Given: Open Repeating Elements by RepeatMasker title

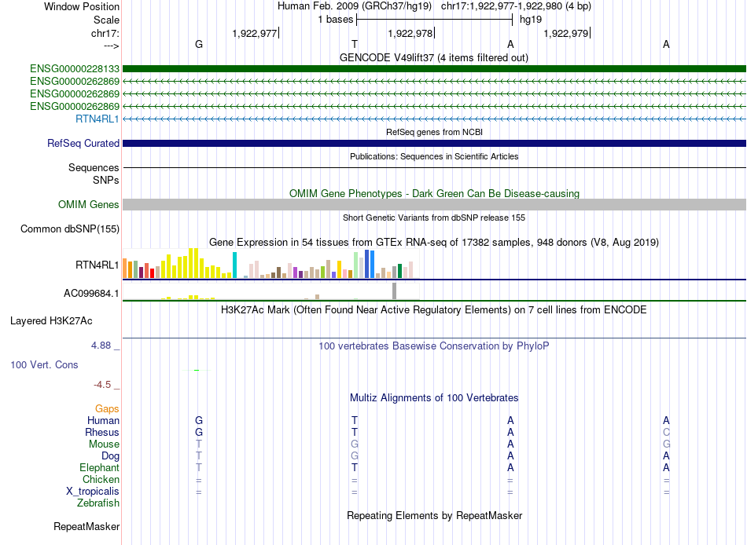Looking at the screenshot, I should click(435, 516).
